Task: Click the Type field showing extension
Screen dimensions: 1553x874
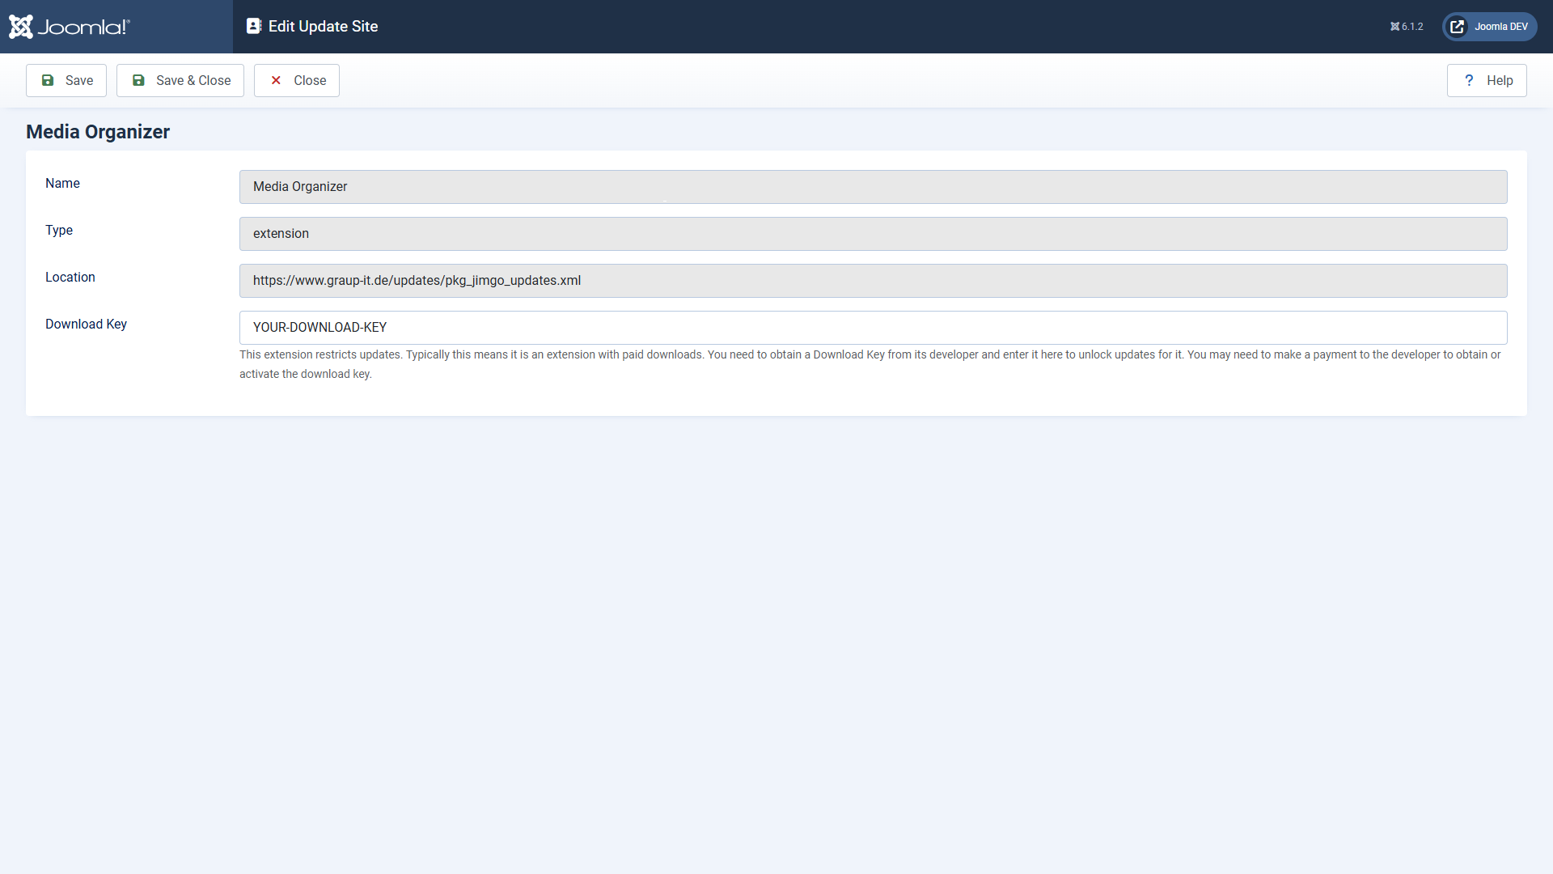Action: (874, 234)
